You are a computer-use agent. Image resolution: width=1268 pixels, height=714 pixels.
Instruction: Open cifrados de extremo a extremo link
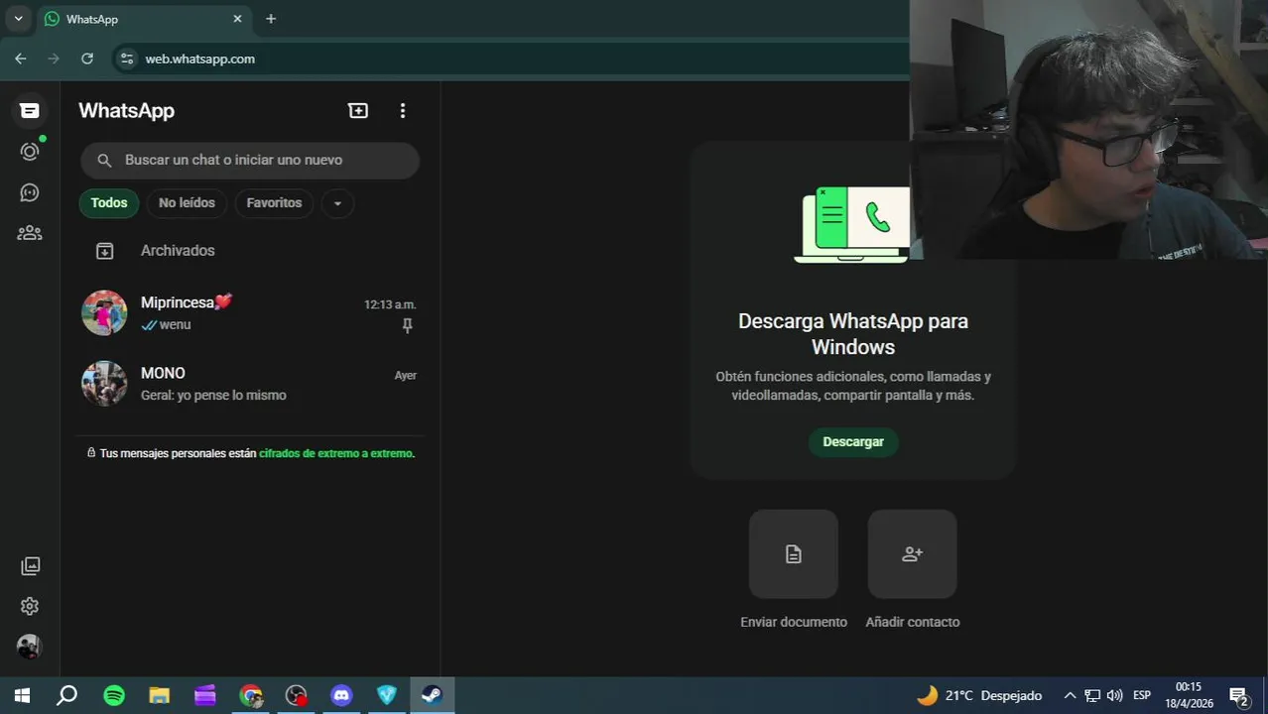(x=336, y=453)
